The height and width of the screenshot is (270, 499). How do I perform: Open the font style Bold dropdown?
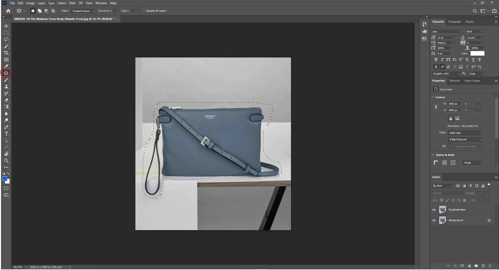(475, 31)
